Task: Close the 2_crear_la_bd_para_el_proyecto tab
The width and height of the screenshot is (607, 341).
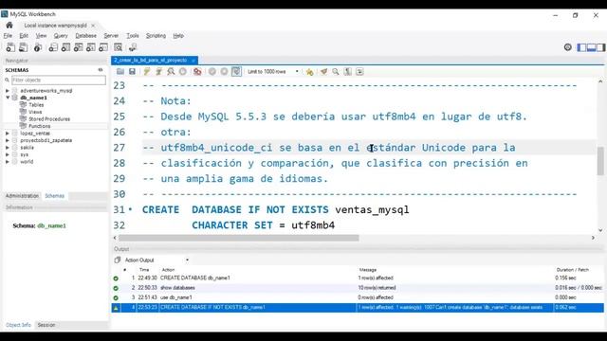Action: pyautogui.click(x=193, y=61)
